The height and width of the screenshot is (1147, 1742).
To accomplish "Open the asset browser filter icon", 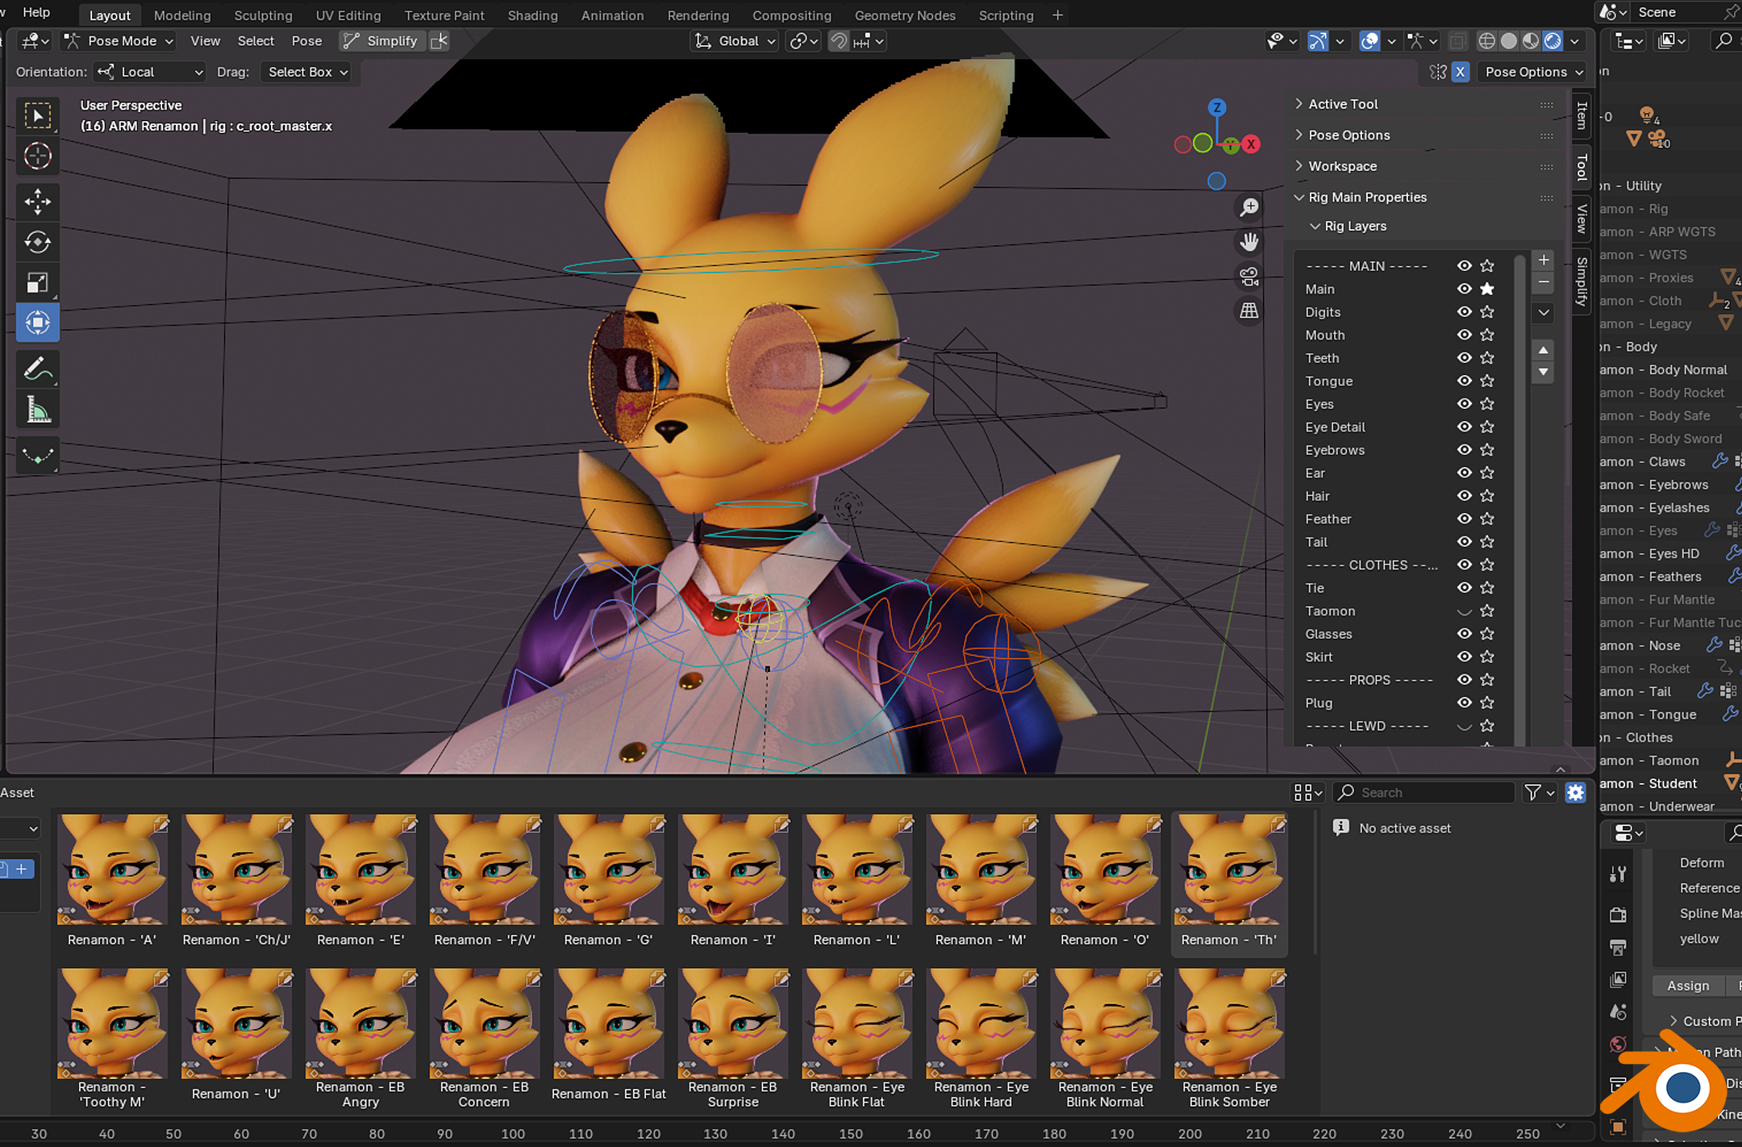I will click(1533, 792).
